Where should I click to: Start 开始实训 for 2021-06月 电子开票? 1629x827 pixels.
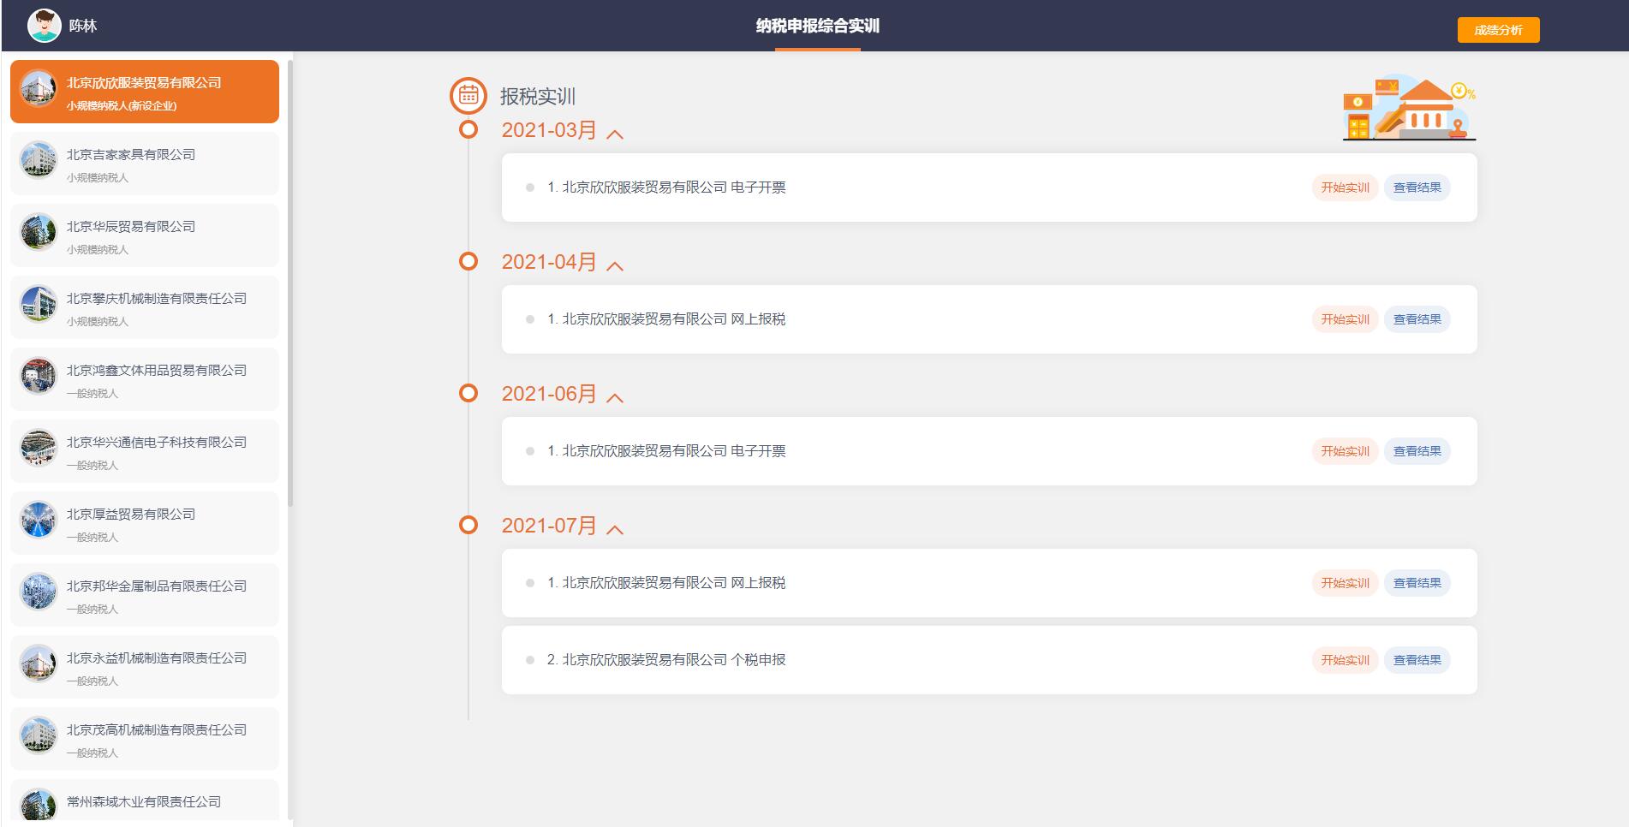coord(1345,451)
